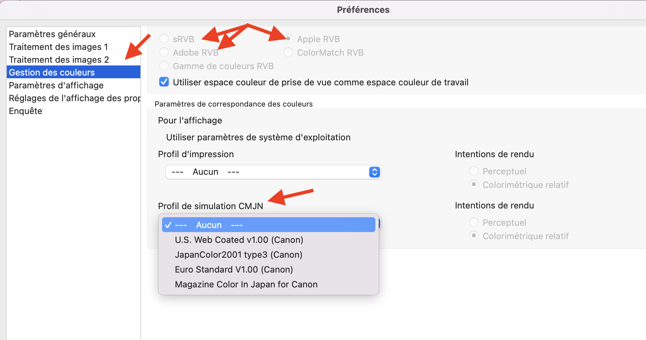The width and height of the screenshot is (646, 340).
Task: Click the Profil d'impression dropdown arrows
Action: coord(374,172)
